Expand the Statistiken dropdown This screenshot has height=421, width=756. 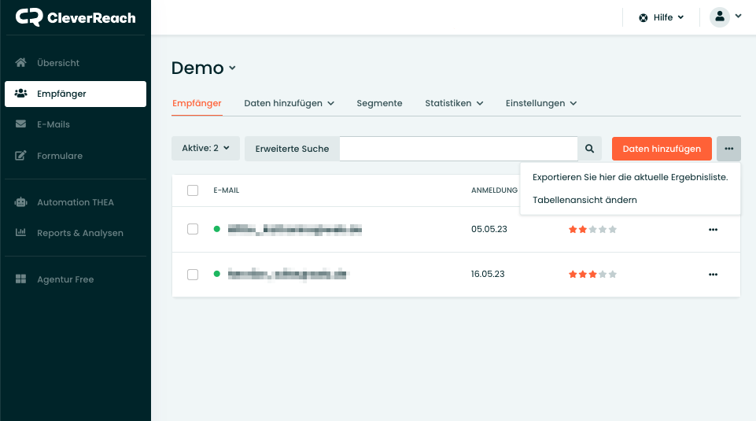click(x=480, y=103)
